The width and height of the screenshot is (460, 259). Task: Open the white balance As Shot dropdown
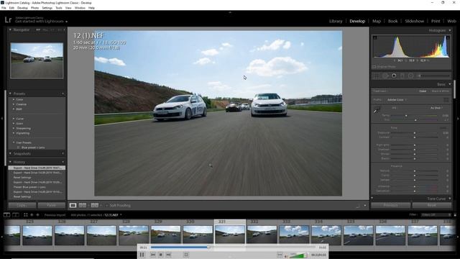point(436,108)
